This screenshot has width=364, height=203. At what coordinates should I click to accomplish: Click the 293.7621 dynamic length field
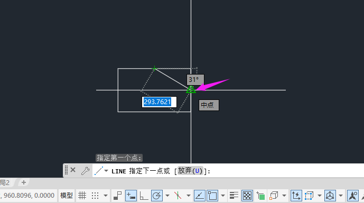tap(159, 102)
